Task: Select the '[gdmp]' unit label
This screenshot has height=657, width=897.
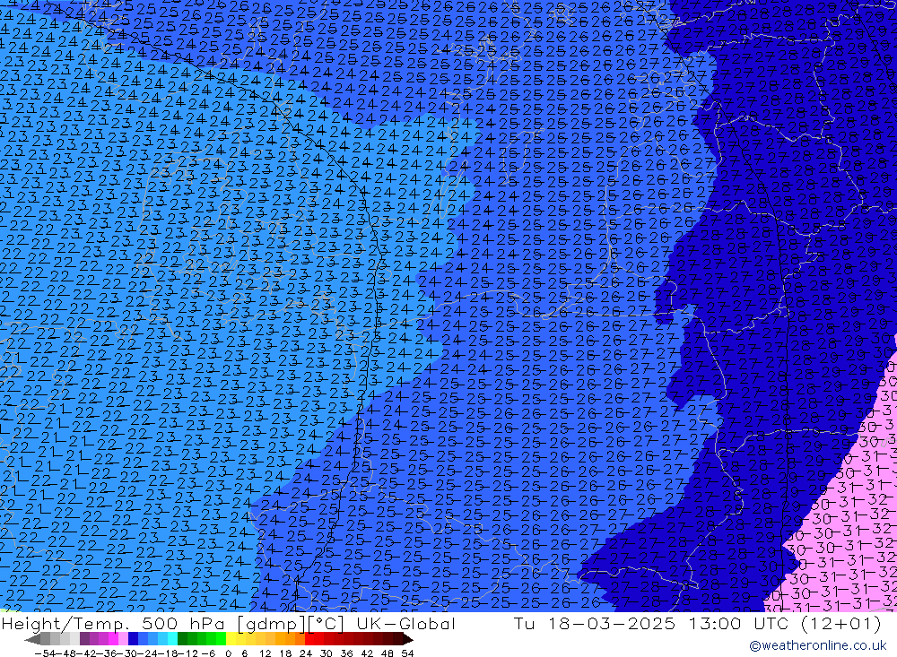Action: tap(271, 623)
